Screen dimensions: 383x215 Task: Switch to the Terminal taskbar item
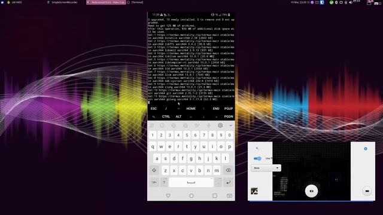pyautogui.click(x=135, y=2)
